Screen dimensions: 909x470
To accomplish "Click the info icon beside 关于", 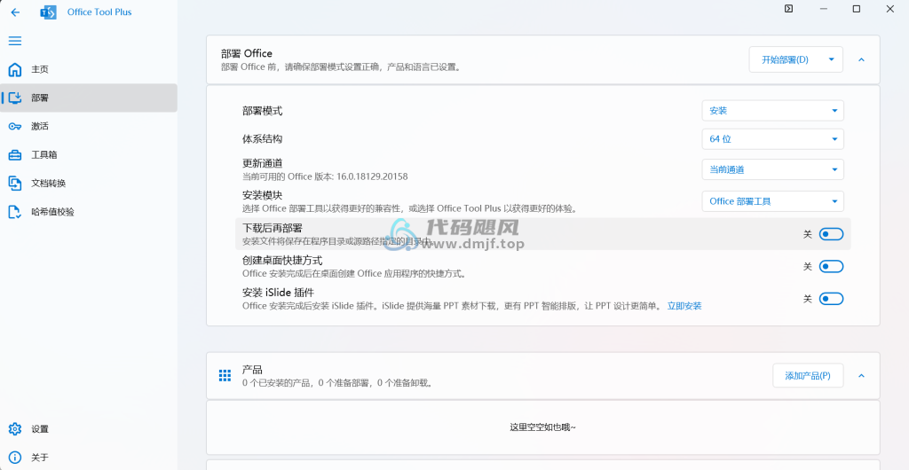I will [15, 458].
